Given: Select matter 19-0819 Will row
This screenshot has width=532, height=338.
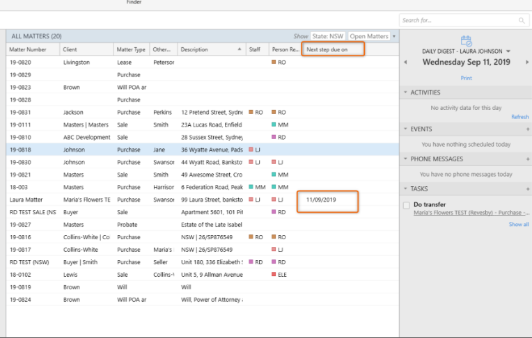Looking at the screenshot, I should click(x=202, y=287).
